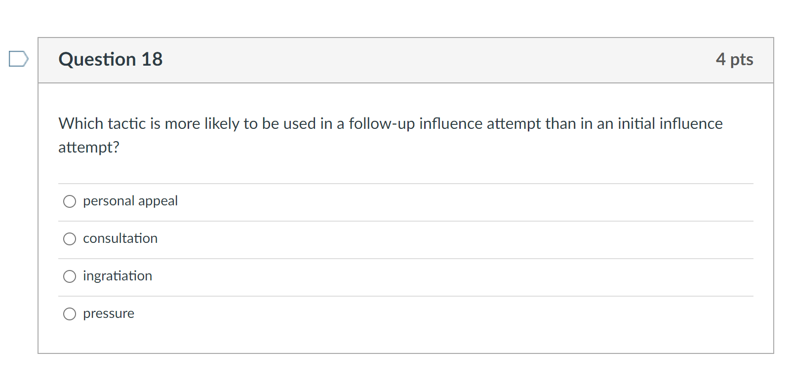Click the consultation label text
Image resolution: width=791 pixels, height=386 pixels.
[x=120, y=238]
